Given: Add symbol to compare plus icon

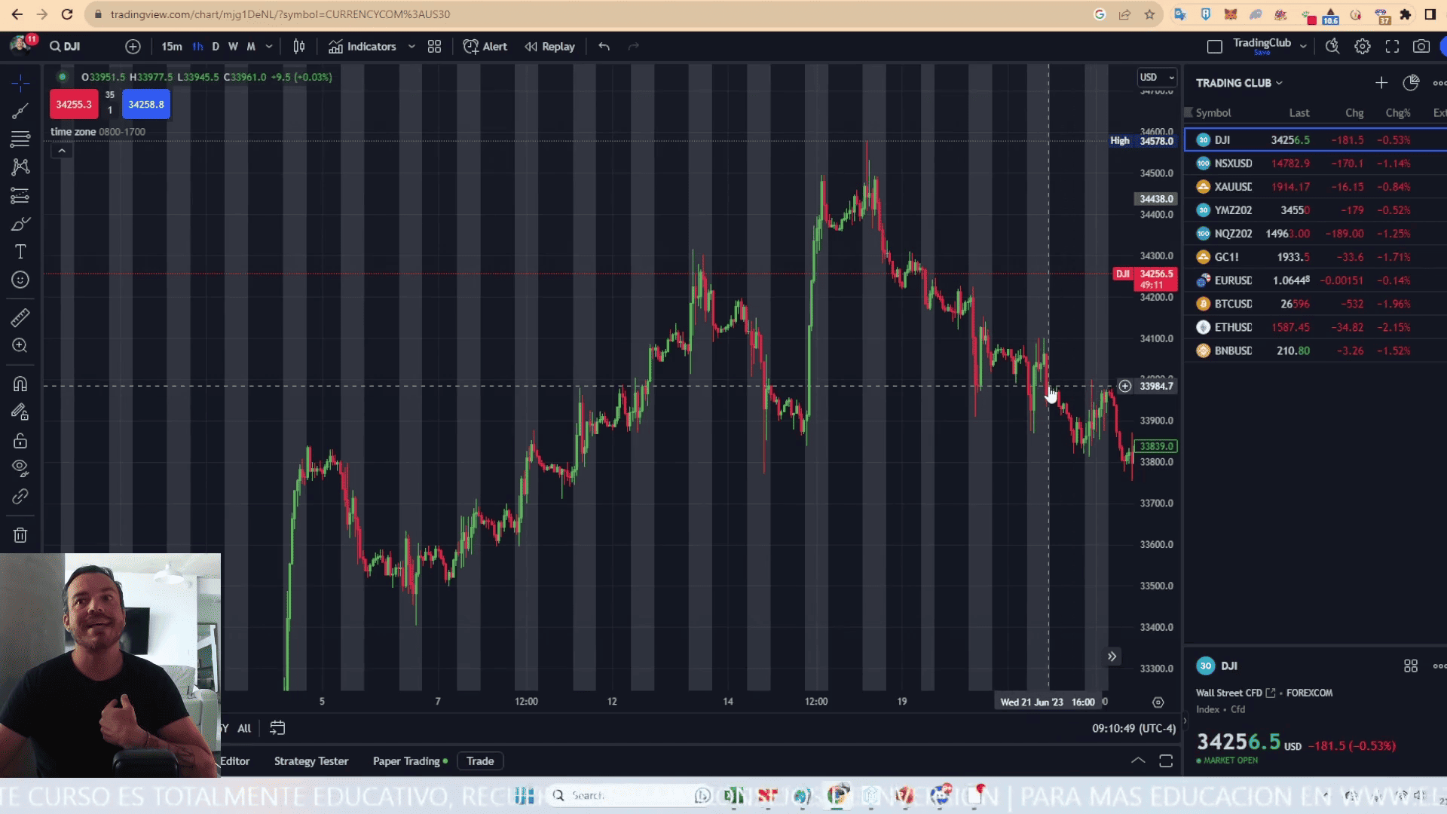Looking at the screenshot, I should tap(133, 47).
